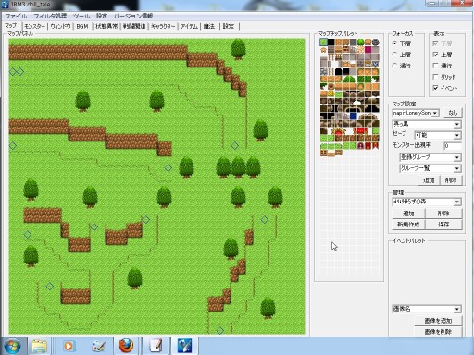Expand the グループ一覧 dropdown
The width and height of the screenshot is (474, 355).
[430, 168]
